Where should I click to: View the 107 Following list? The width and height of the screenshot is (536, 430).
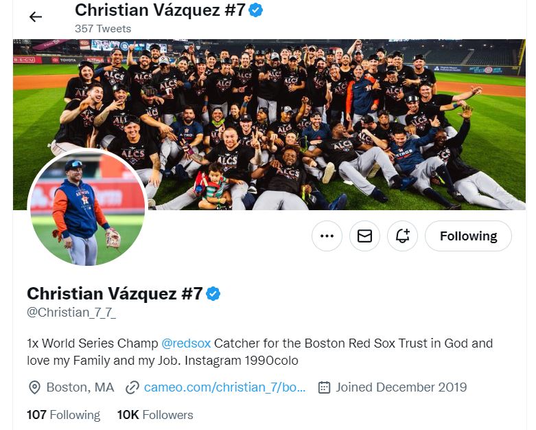[x=63, y=415]
